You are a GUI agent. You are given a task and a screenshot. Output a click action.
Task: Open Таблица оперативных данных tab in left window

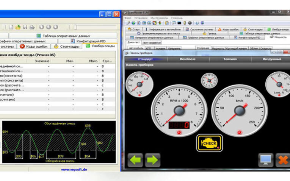point(63,36)
